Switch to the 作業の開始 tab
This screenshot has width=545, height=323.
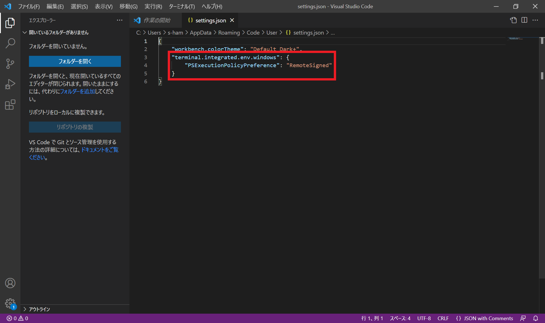tap(157, 20)
